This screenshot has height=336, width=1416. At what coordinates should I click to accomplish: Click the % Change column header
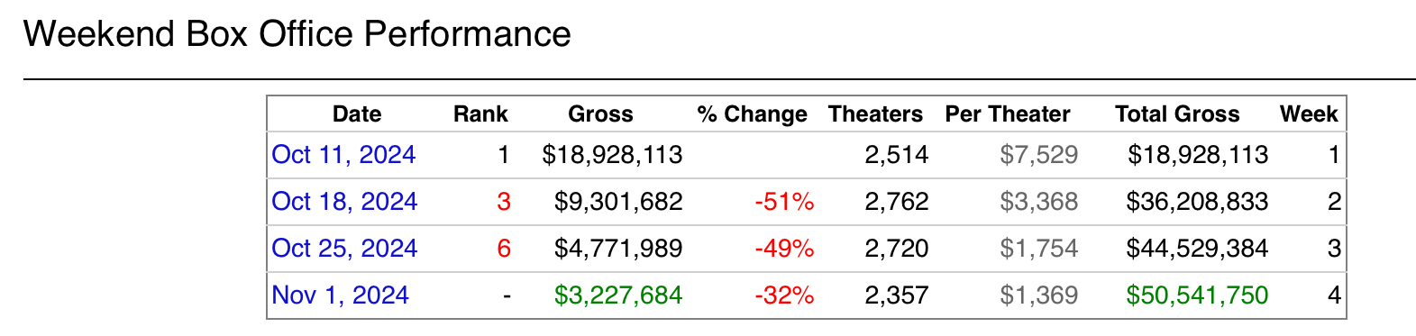click(752, 114)
